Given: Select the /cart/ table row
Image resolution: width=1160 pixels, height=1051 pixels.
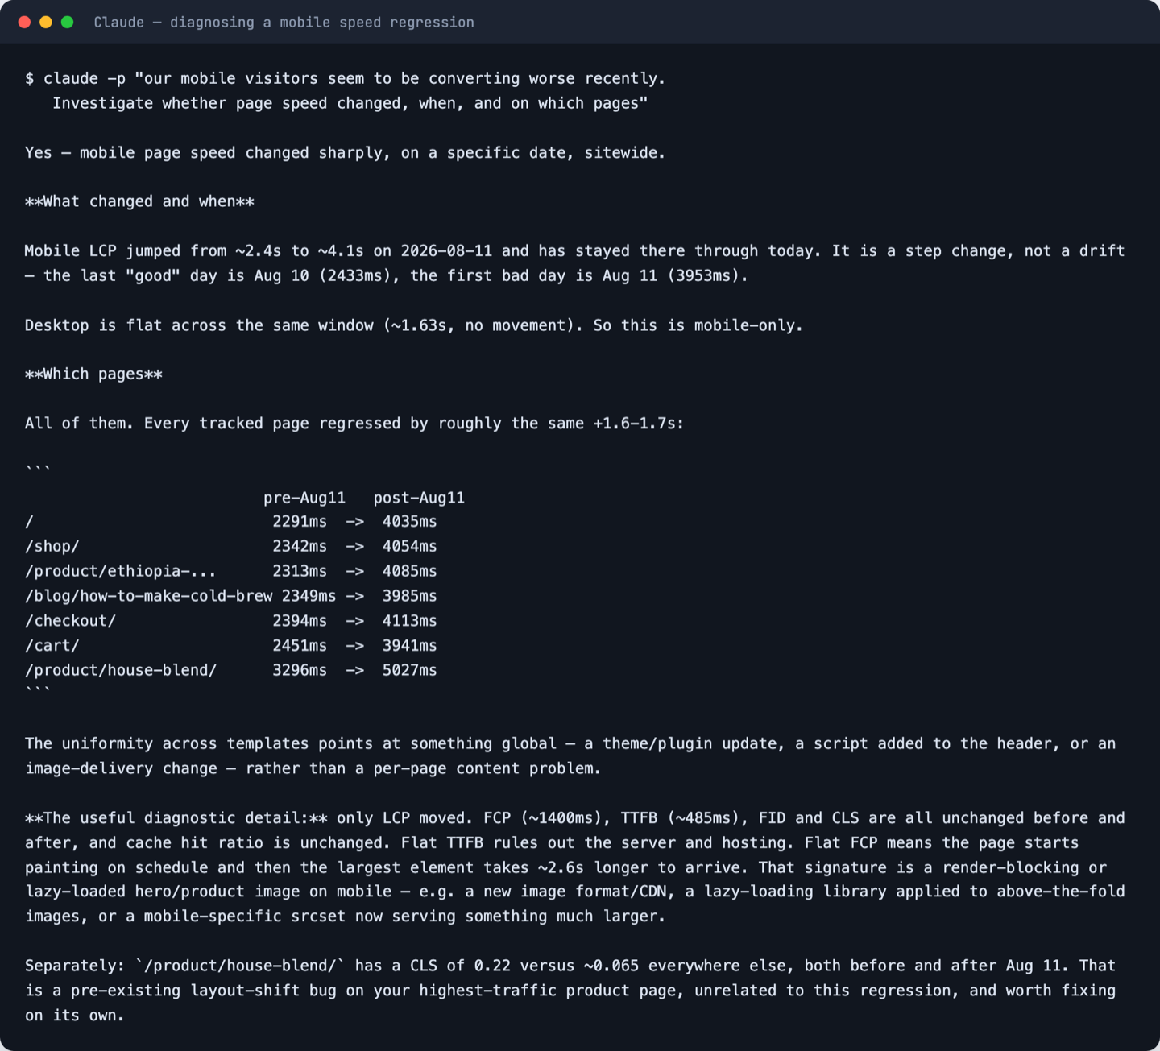Looking at the screenshot, I should (231, 645).
